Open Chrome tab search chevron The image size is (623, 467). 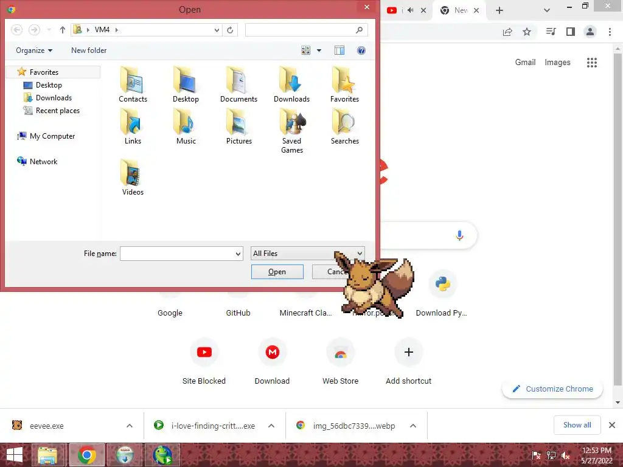pos(547,10)
